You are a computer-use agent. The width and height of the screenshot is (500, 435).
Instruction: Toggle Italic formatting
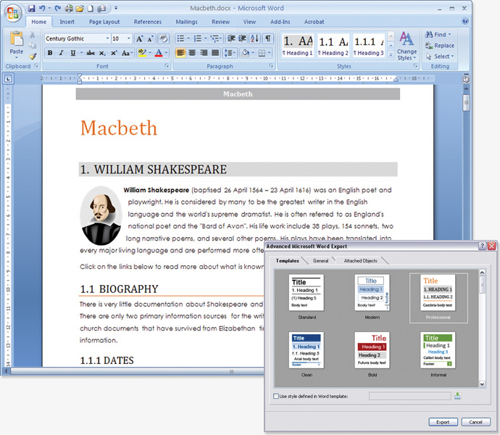pos(61,53)
